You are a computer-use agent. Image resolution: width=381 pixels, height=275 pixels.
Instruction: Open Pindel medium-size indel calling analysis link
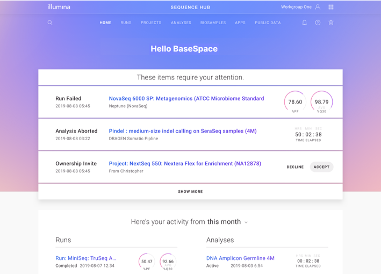pos(183,131)
